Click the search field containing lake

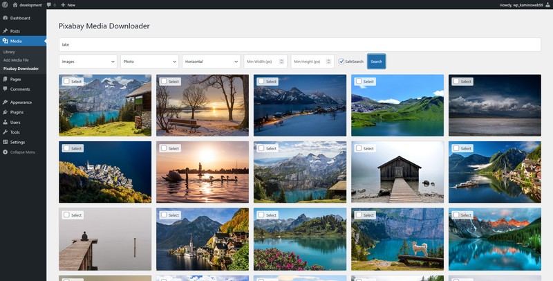(x=300, y=44)
